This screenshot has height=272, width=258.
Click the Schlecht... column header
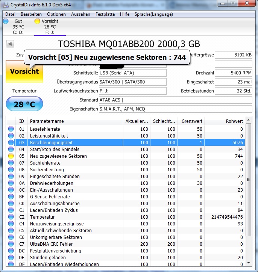pos(164,121)
